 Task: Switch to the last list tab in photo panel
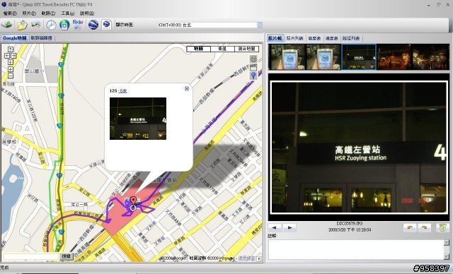351,38
